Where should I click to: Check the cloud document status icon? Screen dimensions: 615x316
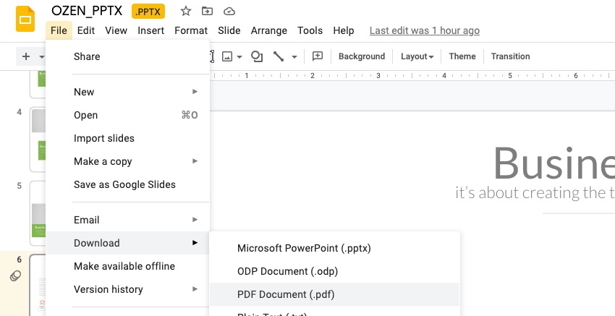[x=229, y=12]
